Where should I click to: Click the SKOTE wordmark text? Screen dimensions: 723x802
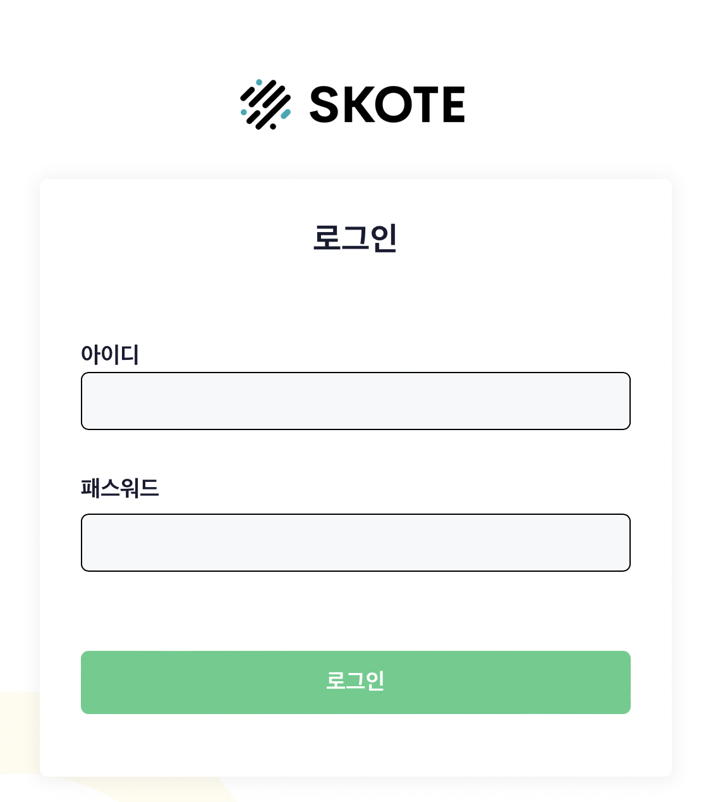coord(387,105)
